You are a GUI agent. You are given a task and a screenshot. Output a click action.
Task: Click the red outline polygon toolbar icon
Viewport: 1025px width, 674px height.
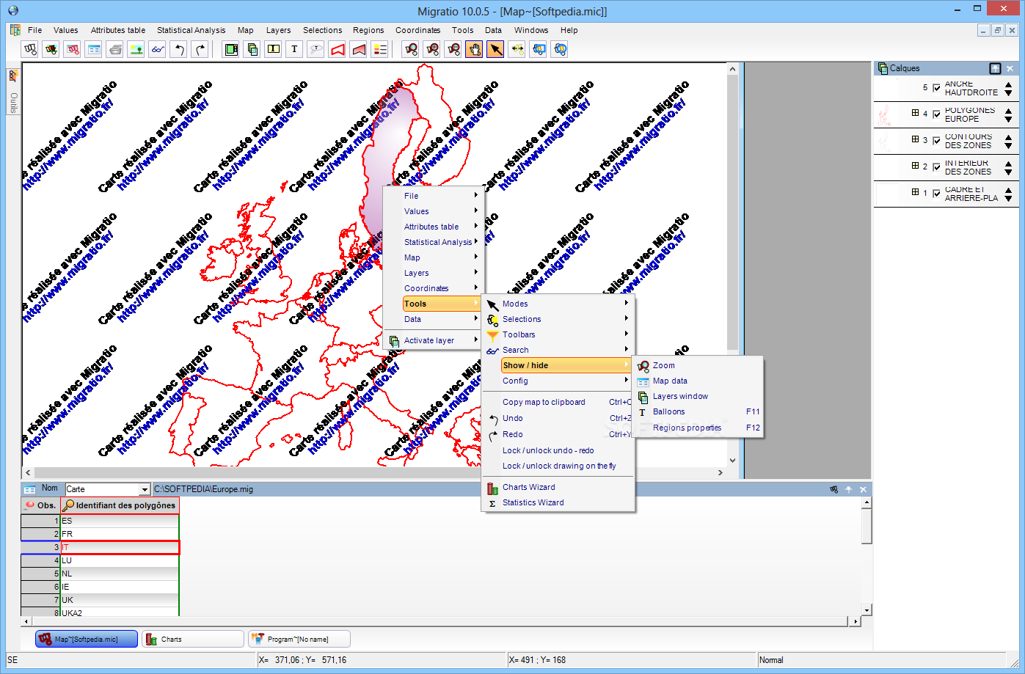338,49
